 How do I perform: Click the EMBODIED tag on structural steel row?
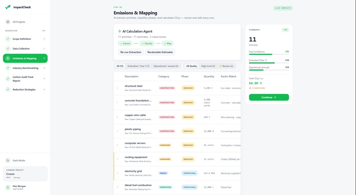tap(188, 88)
